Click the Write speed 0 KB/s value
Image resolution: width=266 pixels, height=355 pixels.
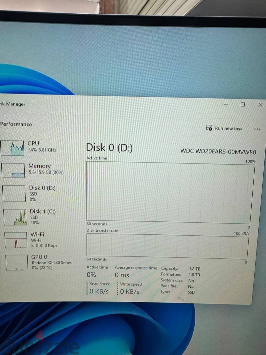130,292
